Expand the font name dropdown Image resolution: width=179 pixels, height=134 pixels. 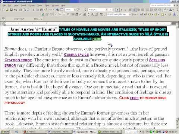click(x=106, y=10)
